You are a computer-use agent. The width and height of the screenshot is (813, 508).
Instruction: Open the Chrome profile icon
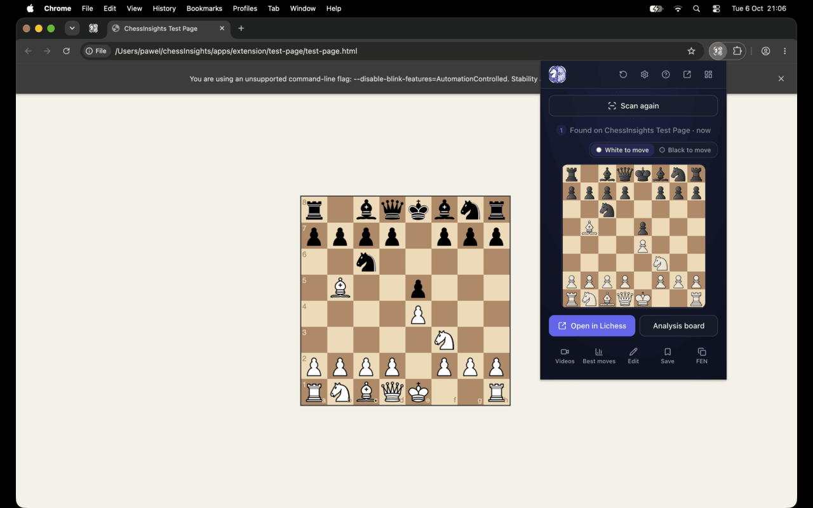[x=766, y=51]
